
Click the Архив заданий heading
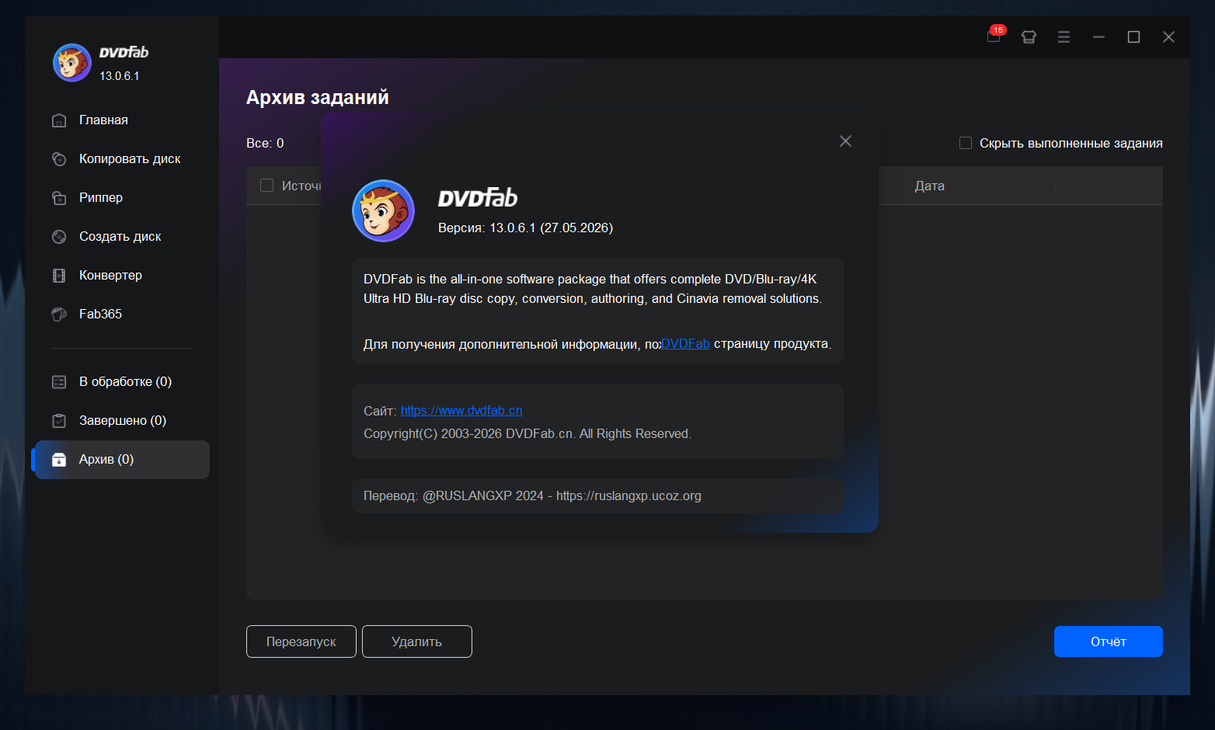point(318,97)
